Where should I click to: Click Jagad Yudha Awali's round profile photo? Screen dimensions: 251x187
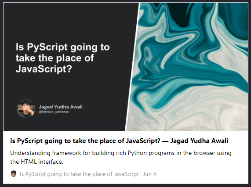(x=26, y=109)
